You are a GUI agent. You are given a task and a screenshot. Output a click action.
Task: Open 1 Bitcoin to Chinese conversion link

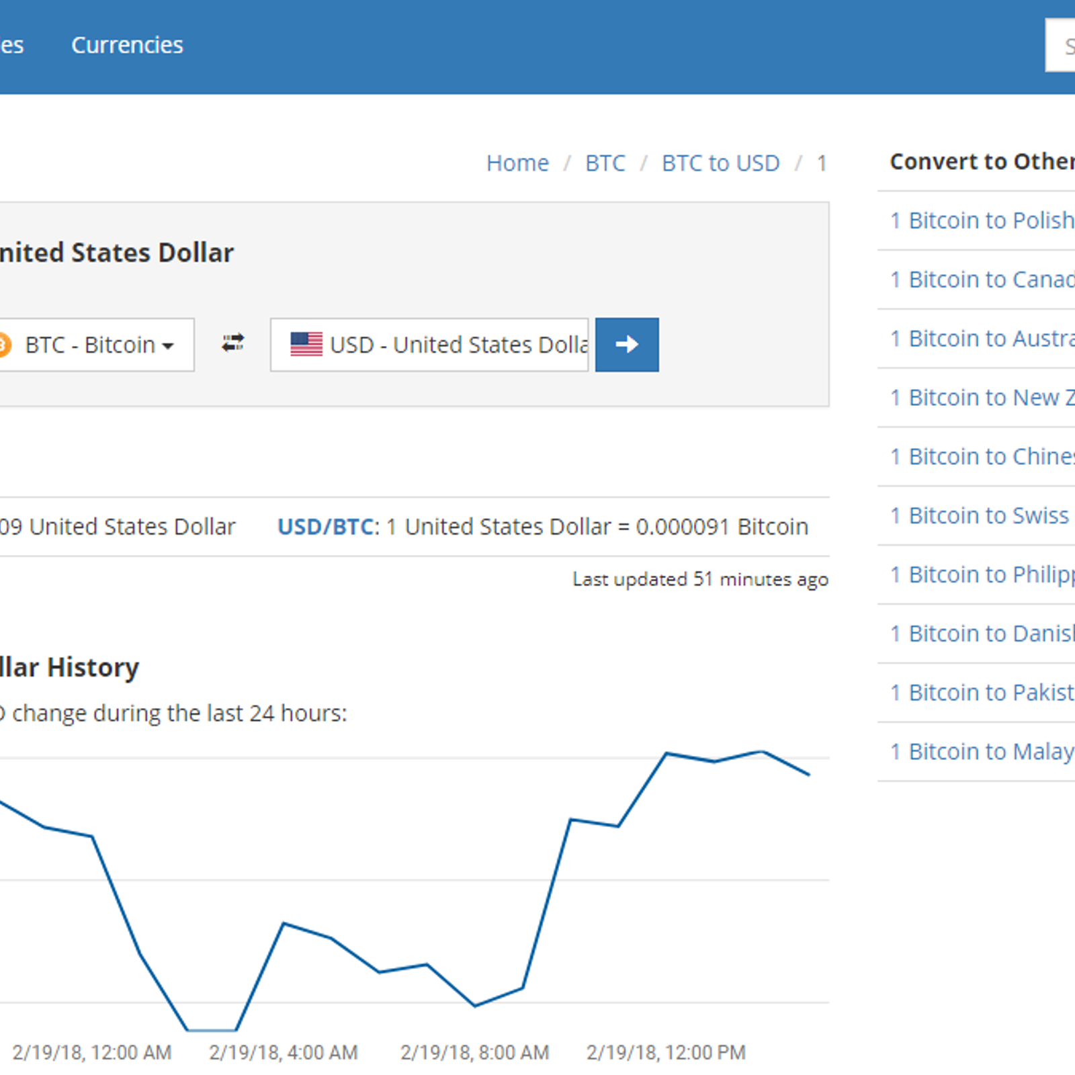982,457
